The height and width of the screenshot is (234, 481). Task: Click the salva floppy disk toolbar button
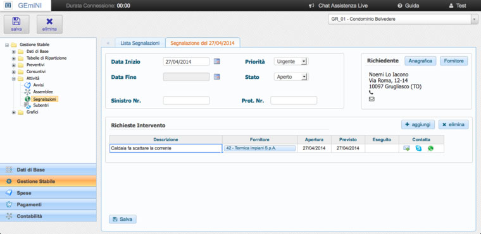tap(16, 24)
